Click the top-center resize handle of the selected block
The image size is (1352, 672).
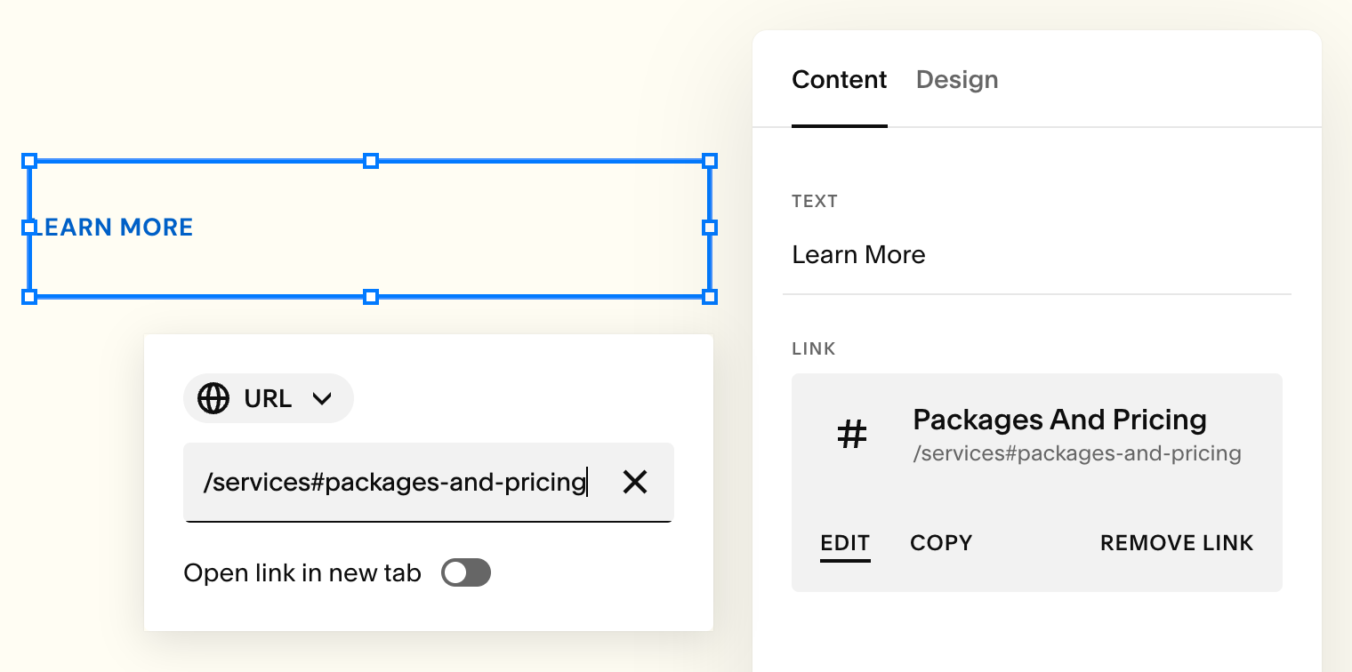click(x=371, y=161)
